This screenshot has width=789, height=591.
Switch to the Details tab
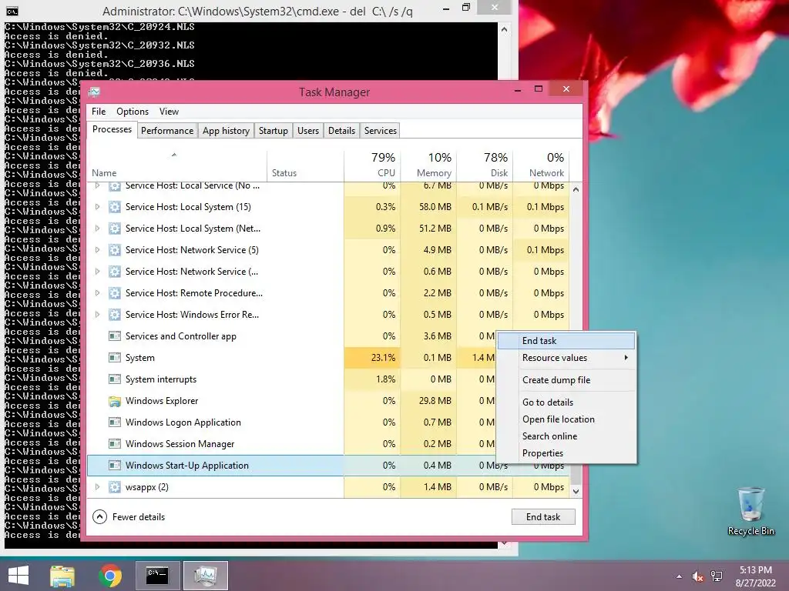click(x=341, y=131)
